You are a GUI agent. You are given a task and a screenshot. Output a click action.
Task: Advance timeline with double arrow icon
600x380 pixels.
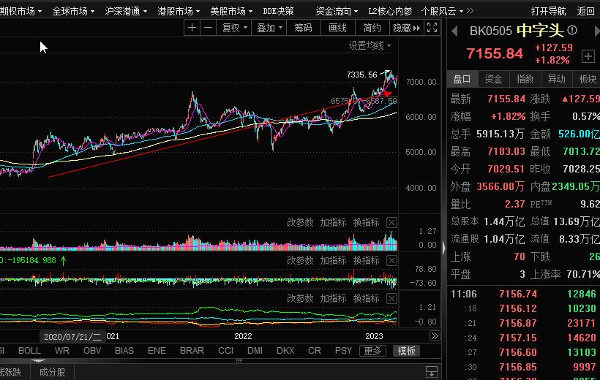point(435,336)
